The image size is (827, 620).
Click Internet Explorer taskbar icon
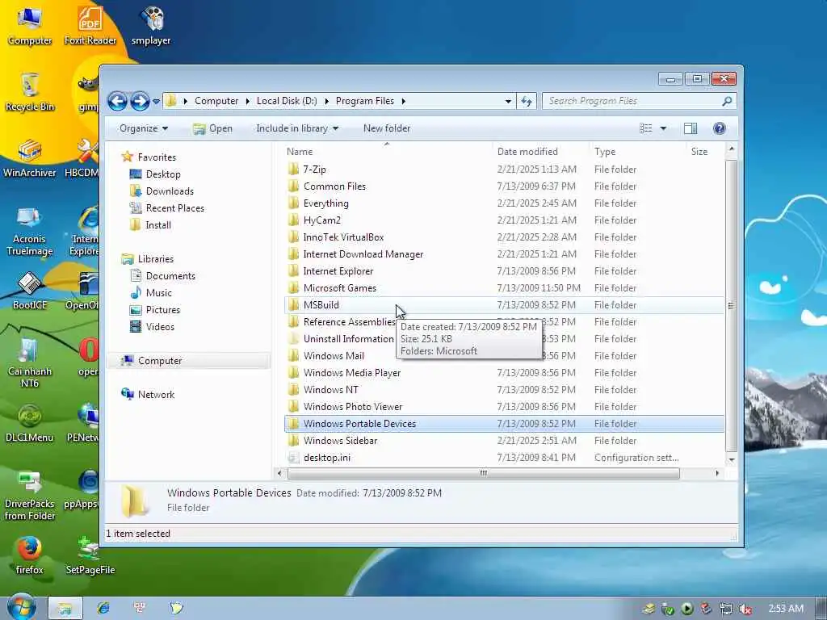[103, 608]
